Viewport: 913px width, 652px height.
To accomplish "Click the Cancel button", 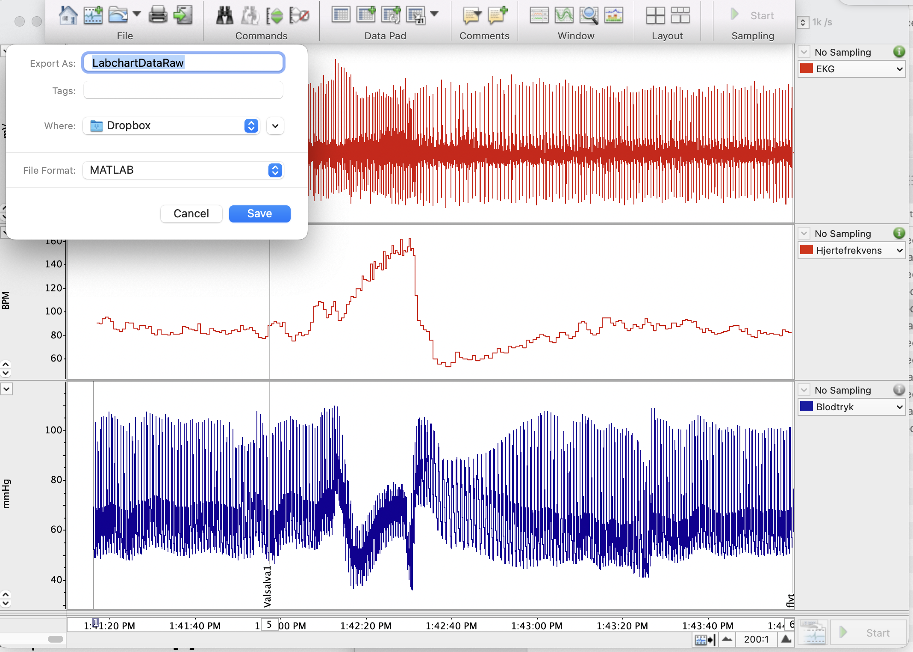I will click(x=191, y=213).
